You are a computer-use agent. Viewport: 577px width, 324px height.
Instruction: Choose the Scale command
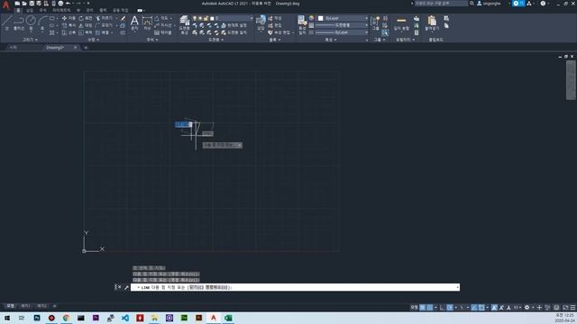pyautogui.click(x=86, y=32)
